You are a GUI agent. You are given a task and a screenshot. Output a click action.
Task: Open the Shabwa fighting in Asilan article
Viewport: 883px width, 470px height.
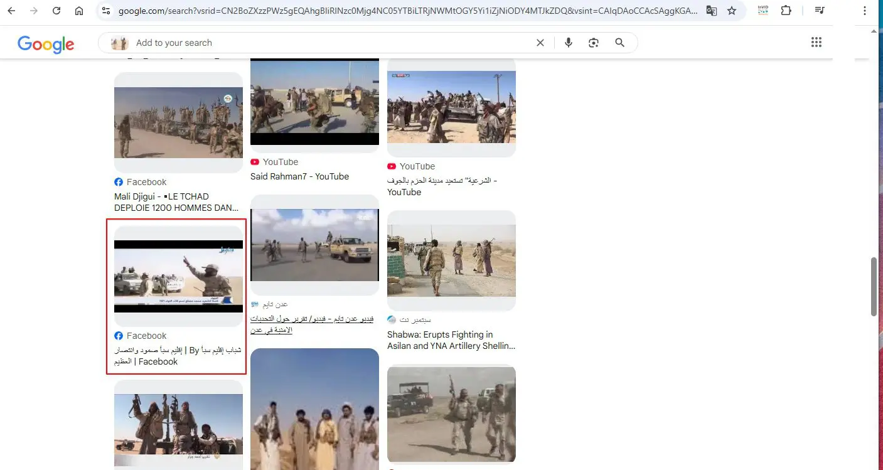click(x=451, y=340)
